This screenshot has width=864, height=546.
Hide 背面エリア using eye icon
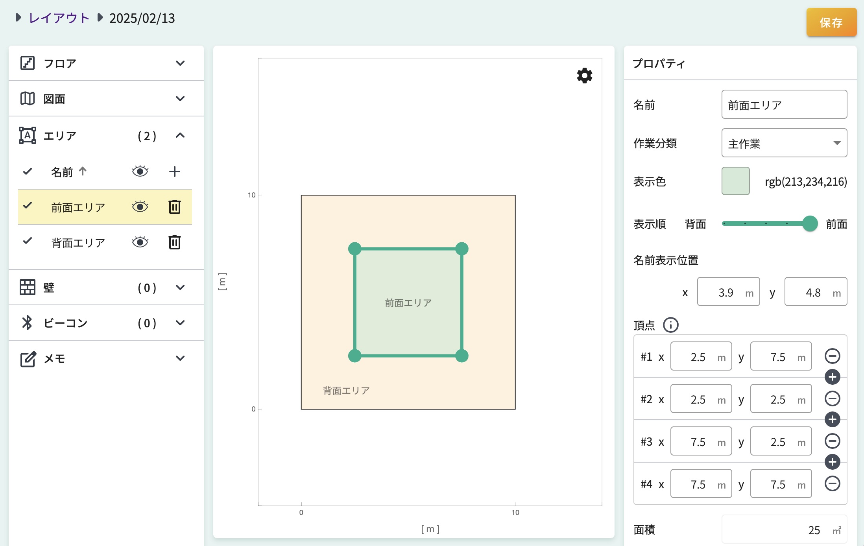point(140,242)
